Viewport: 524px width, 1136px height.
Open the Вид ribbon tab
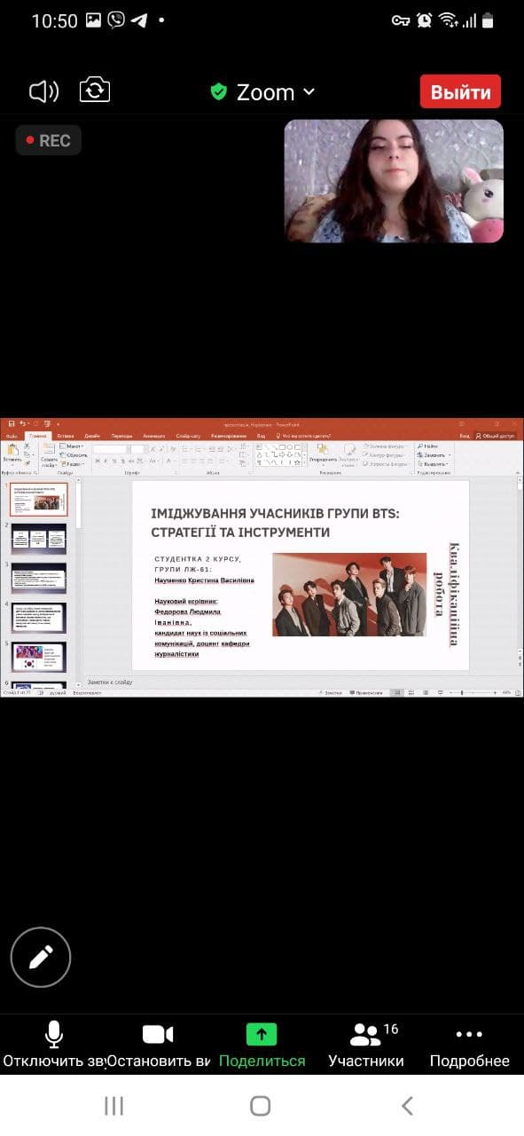click(261, 436)
